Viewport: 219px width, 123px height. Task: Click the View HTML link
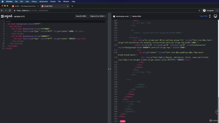203,16
